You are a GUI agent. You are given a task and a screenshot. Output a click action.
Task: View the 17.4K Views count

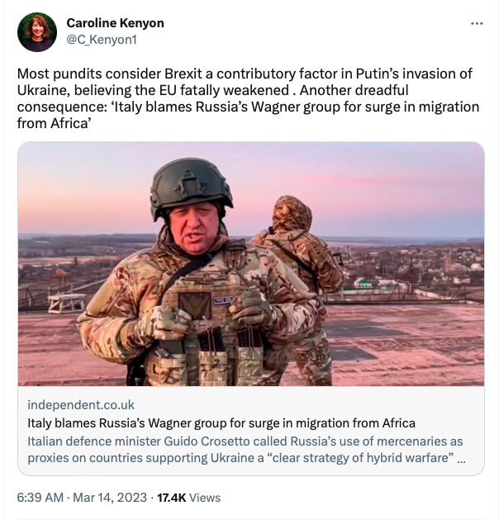pyautogui.click(x=188, y=498)
